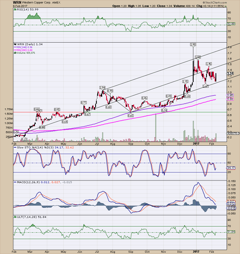Click the 0.77 price annotation
240x254 pixels.
tap(83, 103)
